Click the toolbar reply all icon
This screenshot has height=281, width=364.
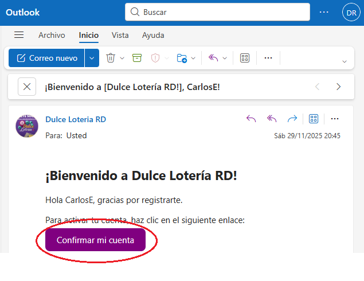213,58
